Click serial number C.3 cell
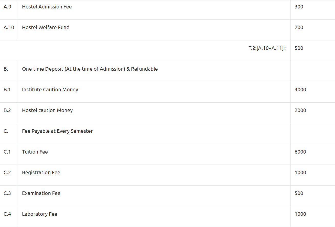The width and height of the screenshot is (335, 227). pos(7,193)
